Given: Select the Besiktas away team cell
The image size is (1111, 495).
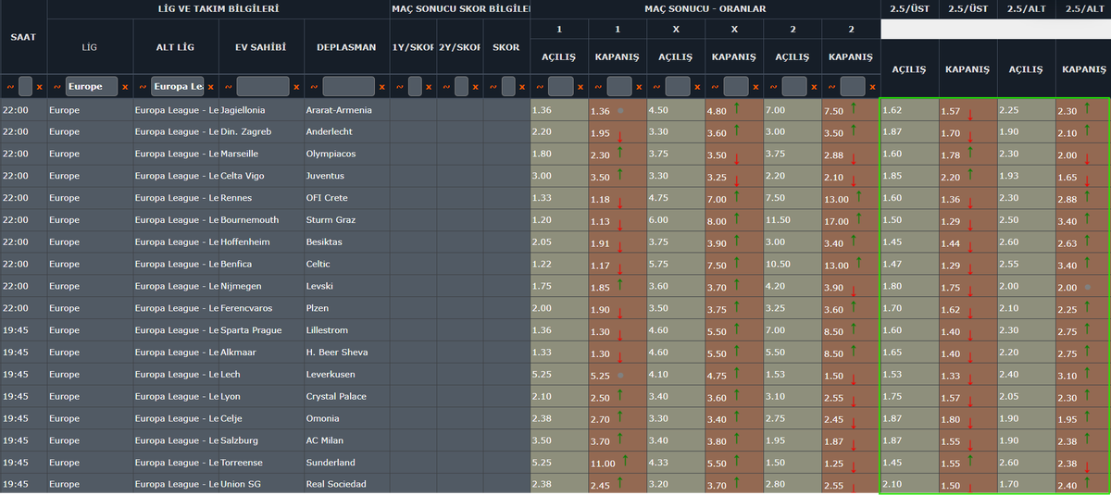Looking at the screenshot, I should click(x=347, y=241).
